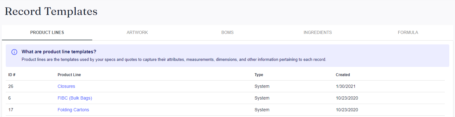Screen dimensions: 455x117
Task: Click the ID # column header
Action: pyautogui.click(x=12, y=75)
